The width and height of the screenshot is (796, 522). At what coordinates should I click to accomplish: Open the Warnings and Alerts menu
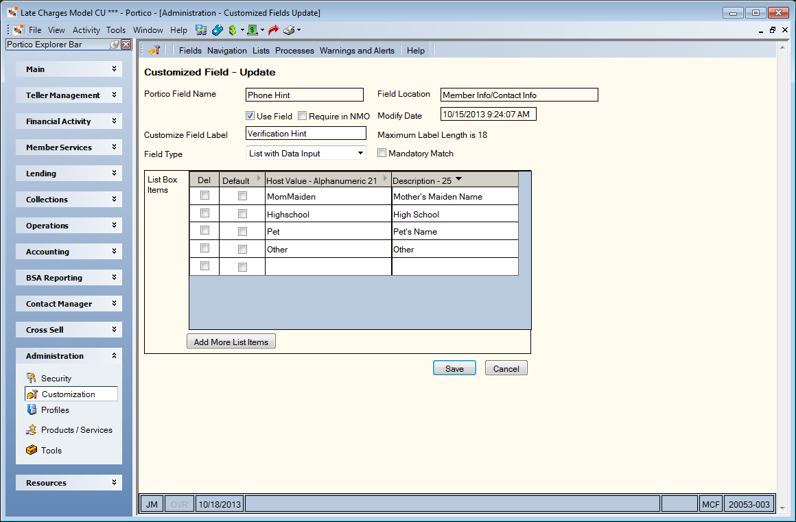click(357, 50)
